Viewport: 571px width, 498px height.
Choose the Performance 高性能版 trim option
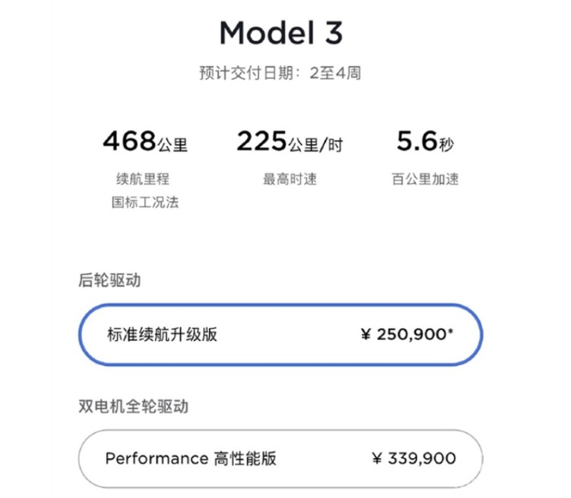(x=281, y=458)
